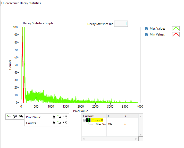Click the Max Values legend label
Viewport: 184px width, 148px height.
click(x=157, y=29)
